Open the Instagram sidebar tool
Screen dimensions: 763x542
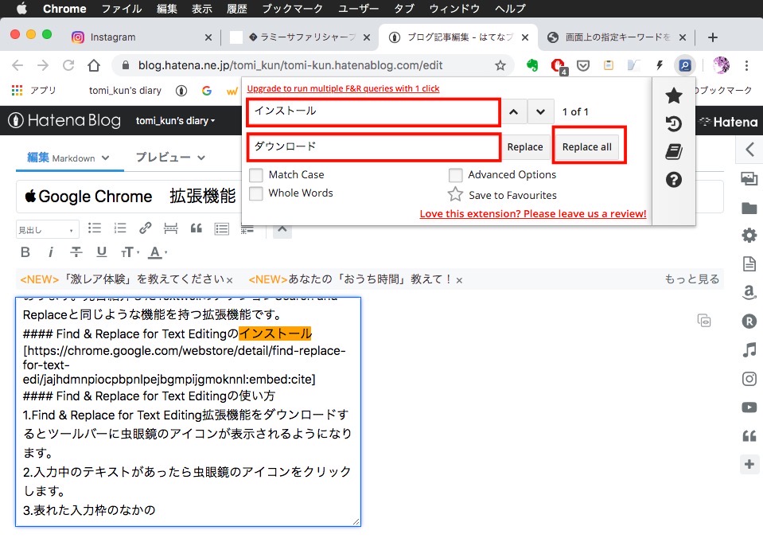coord(749,379)
